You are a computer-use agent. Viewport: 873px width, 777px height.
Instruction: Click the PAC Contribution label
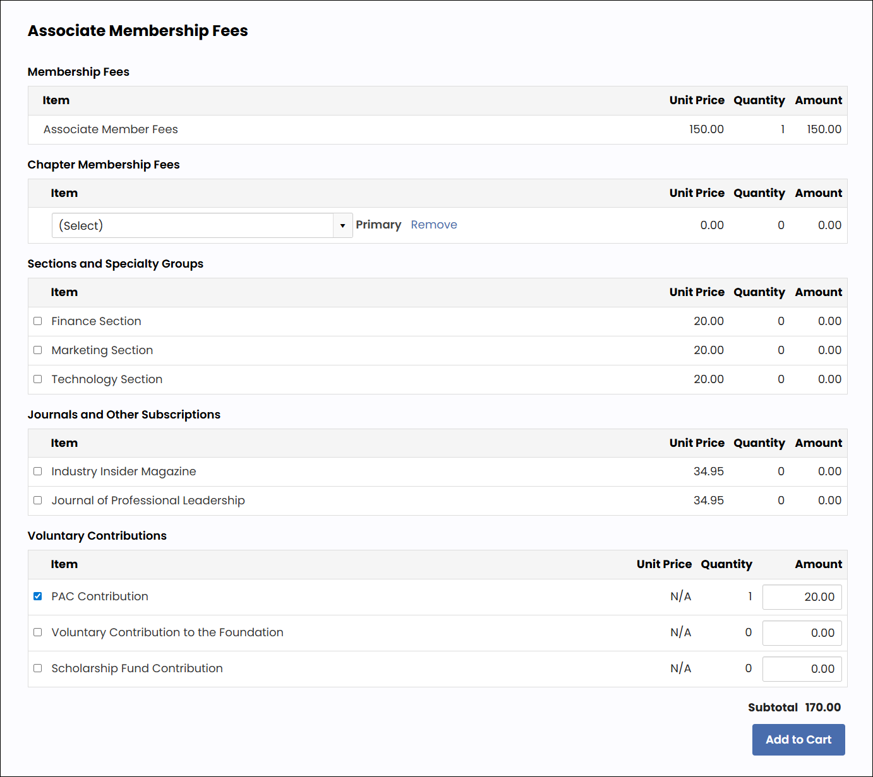click(x=100, y=596)
